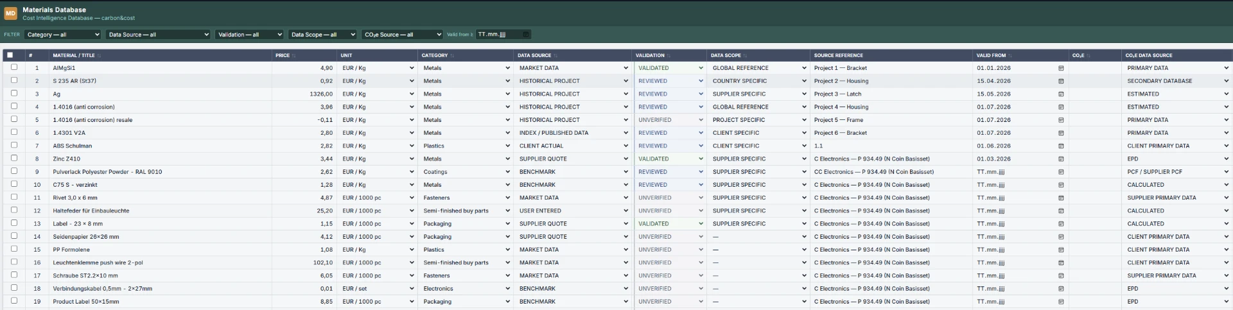Open date picker for PP Formolene row
Screen dimensions: 1233x310
pos(1061,250)
